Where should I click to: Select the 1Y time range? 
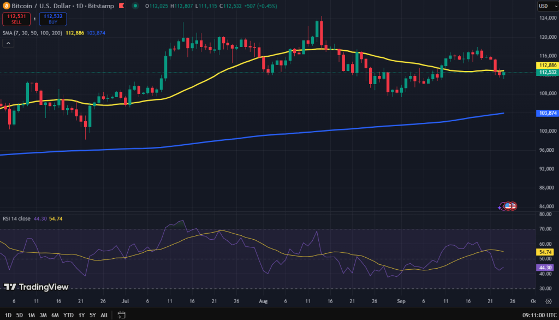coord(82,315)
